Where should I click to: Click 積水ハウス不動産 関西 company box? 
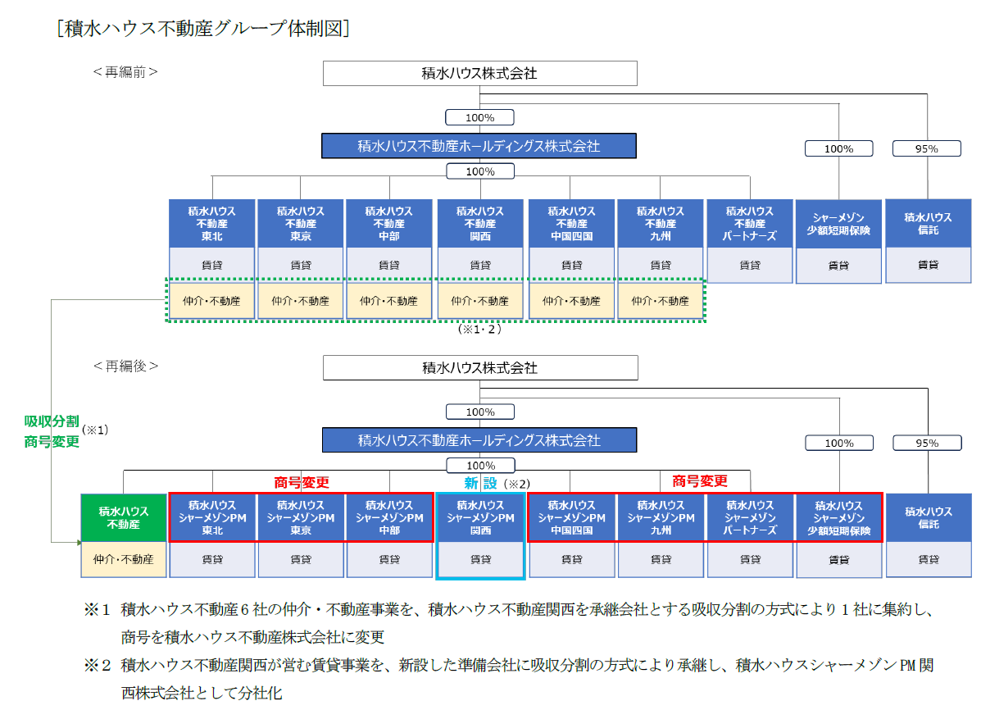(x=480, y=224)
